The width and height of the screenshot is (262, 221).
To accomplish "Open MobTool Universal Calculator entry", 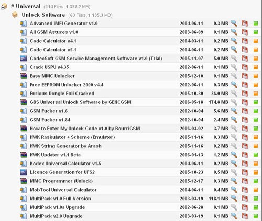I will tap(63, 190).
